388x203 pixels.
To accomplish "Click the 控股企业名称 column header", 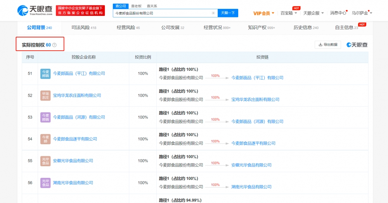I will tap(84, 57).
